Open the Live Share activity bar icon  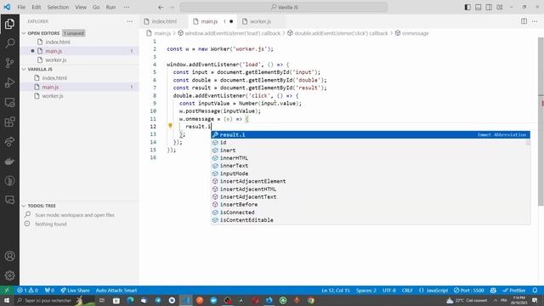(x=9, y=142)
